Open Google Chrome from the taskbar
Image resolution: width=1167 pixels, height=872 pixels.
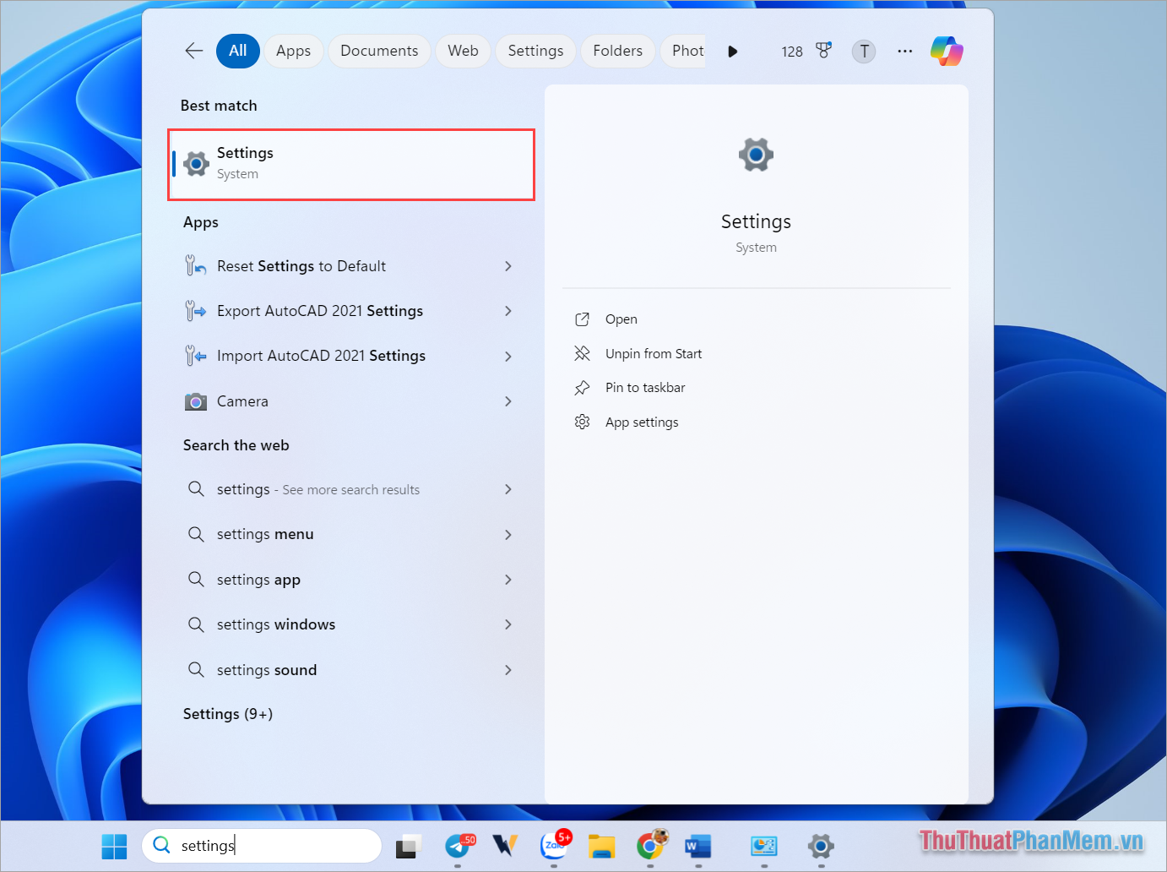[651, 846]
